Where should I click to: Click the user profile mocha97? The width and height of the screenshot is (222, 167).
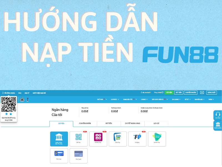coord(146,92)
